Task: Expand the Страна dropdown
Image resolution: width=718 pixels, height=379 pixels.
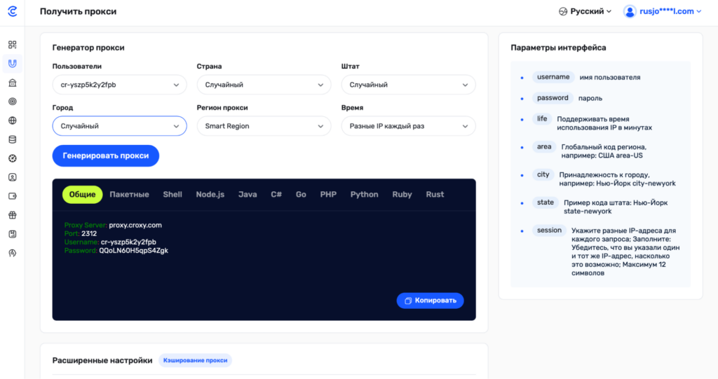Action: 264,85
